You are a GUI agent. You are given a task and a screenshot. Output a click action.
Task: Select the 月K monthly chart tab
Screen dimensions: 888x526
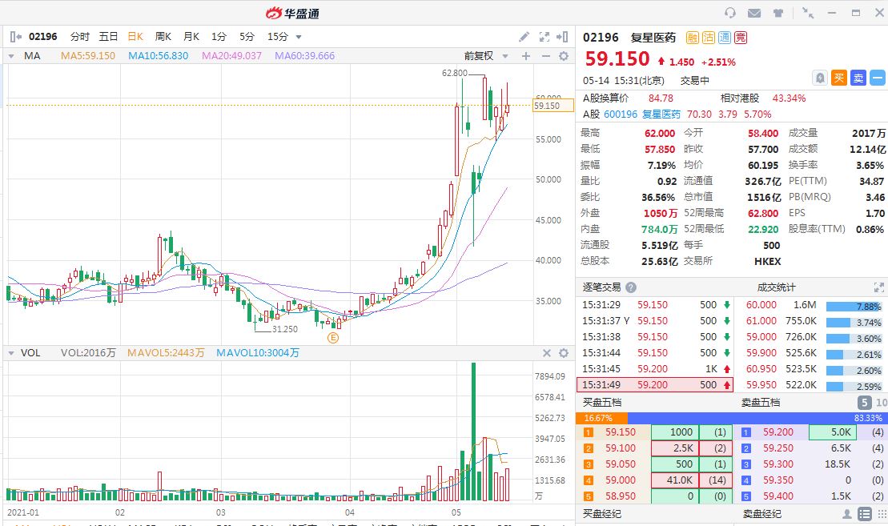(x=191, y=37)
